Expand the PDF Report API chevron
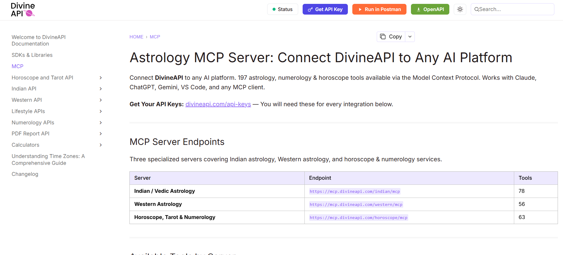The height and width of the screenshot is (255, 563). point(101,134)
